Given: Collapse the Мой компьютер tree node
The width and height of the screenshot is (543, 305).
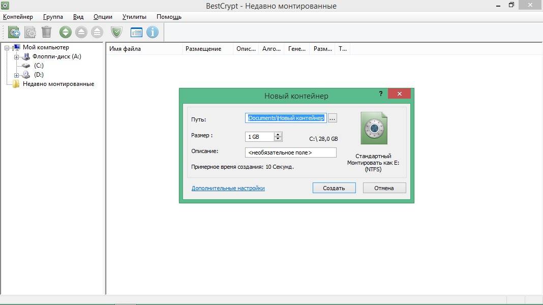Looking at the screenshot, I should (7, 48).
